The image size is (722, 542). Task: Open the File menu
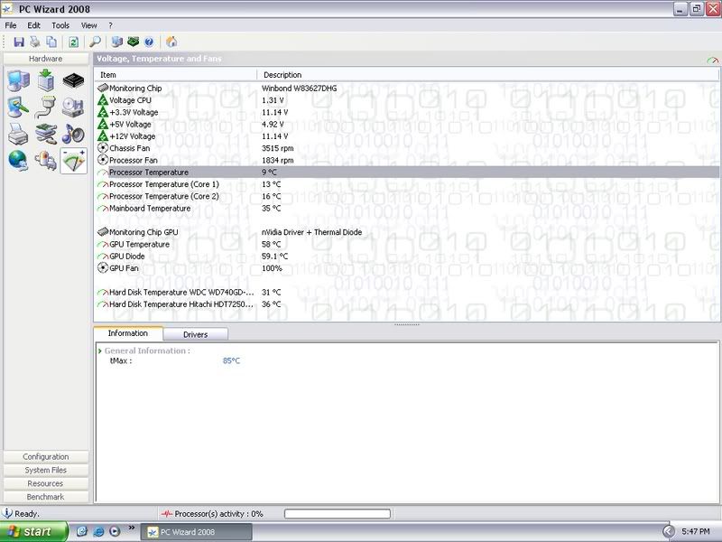point(11,25)
